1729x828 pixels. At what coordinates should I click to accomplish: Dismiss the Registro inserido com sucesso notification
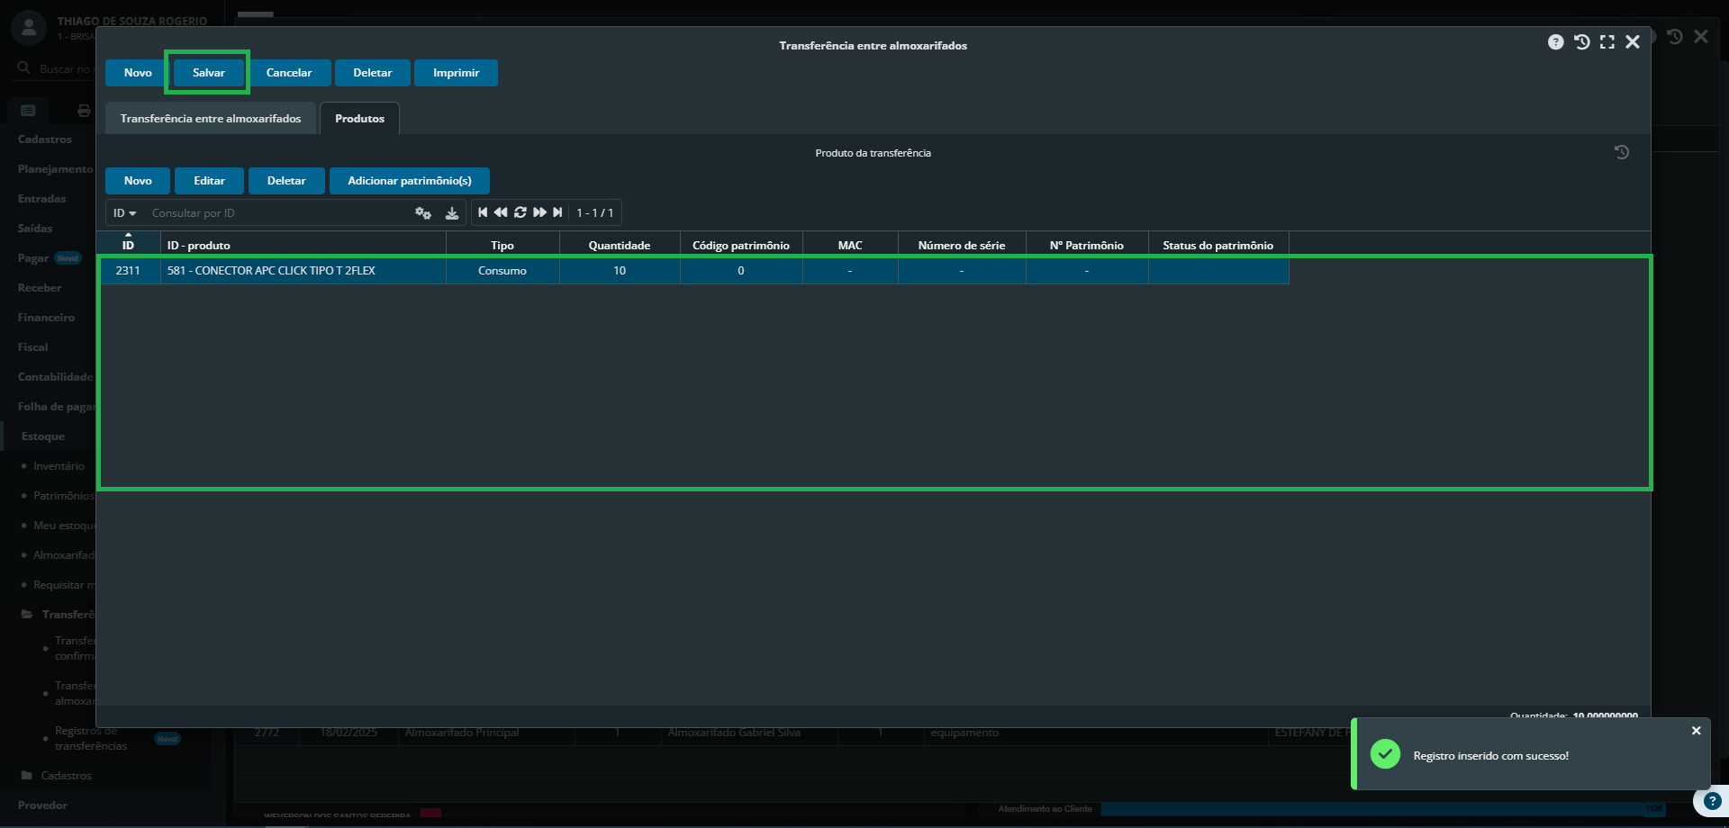coord(1696,731)
